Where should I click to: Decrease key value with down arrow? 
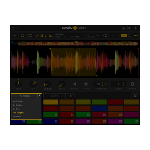[106, 37]
